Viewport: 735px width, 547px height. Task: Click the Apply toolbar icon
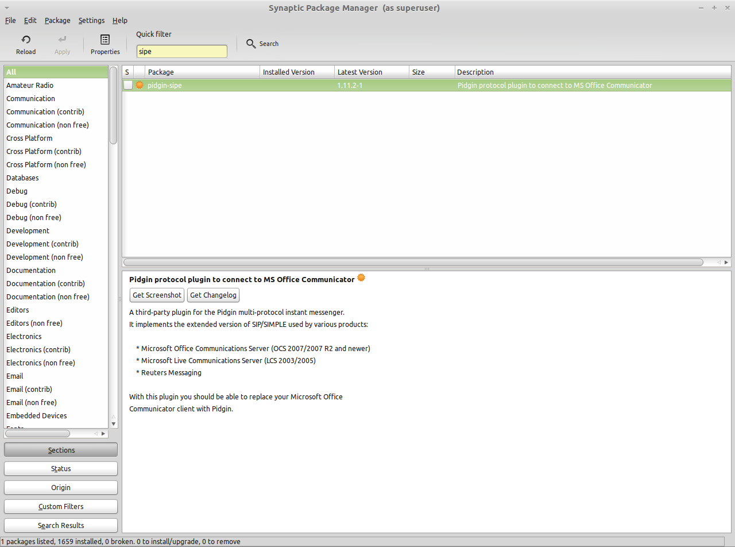[x=62, y=40]
